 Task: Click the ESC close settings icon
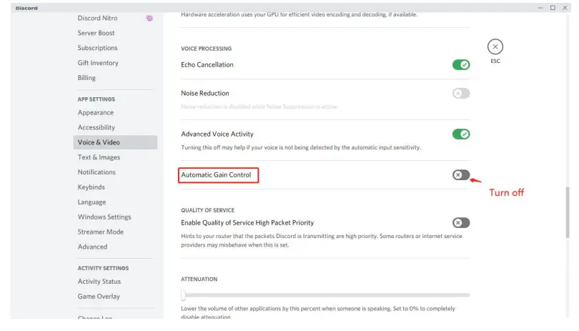495,47
